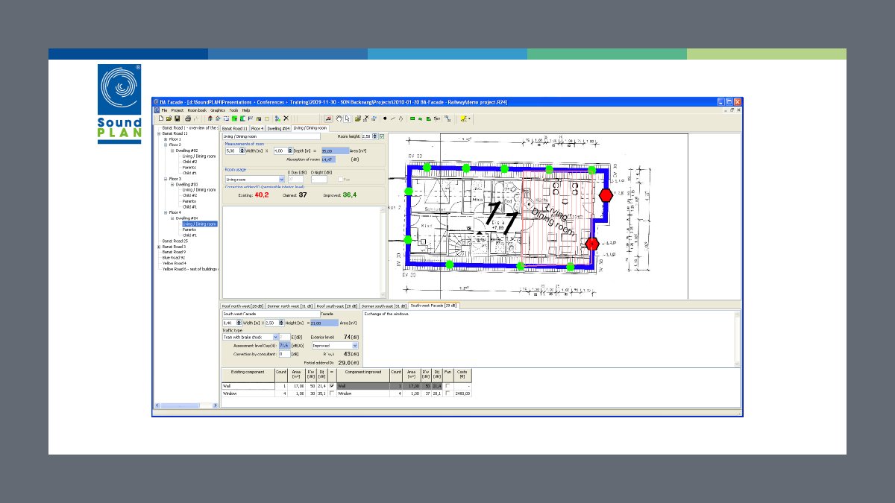The image size is (895, 503).
Task: Click the 2400,00 cost cell
Action: tap(463, 393)
